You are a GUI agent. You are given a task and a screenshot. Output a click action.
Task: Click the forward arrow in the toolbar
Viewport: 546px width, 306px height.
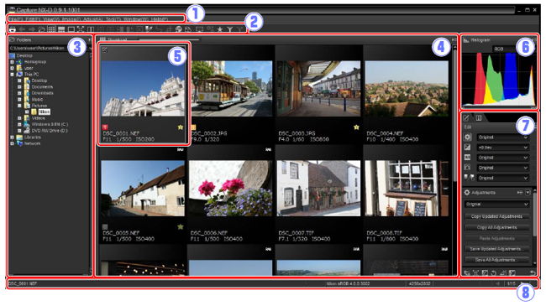[x=32, y=29]
